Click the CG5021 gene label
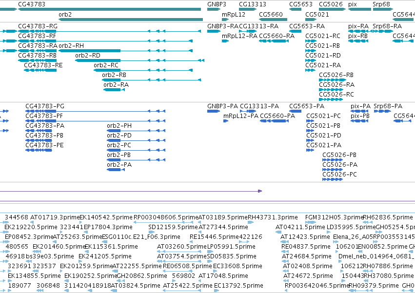415x293 pixels. [x=317, y=14]
